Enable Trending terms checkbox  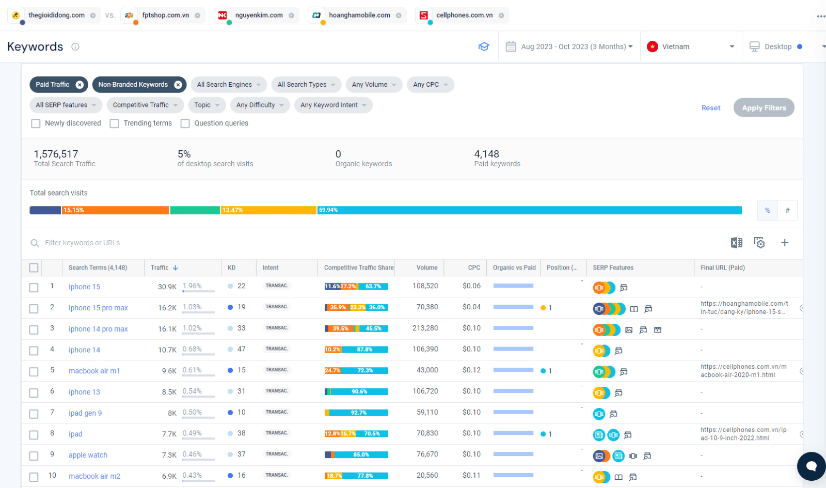(115, 123)
